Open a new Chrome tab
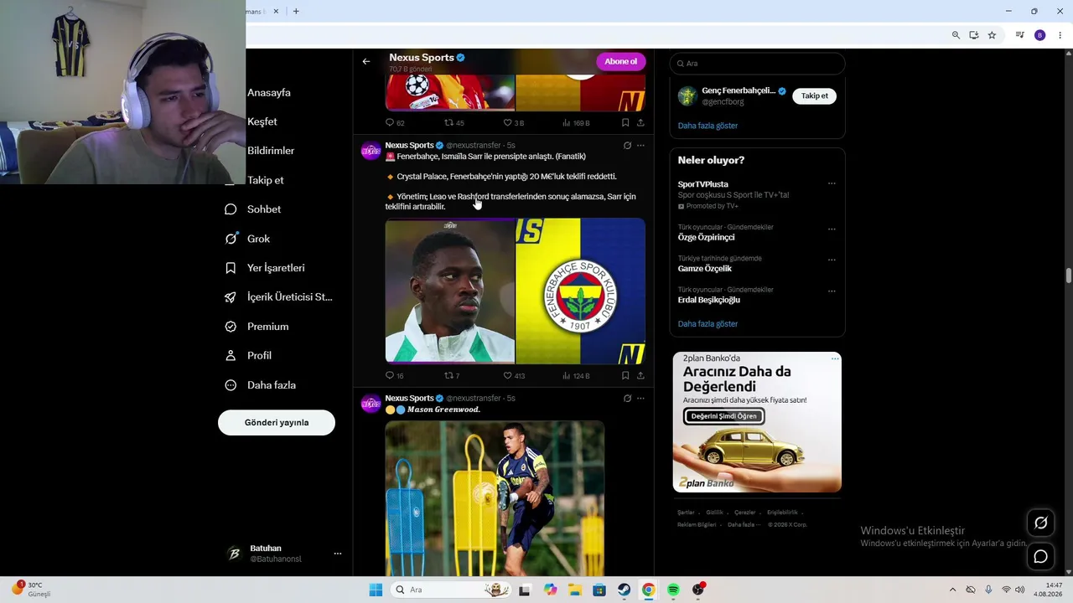The width and height of the screenshot is (1073, 603). pyautogui.click(x=296, y=12)
